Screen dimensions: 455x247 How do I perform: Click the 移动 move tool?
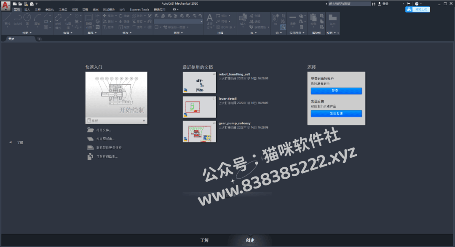[109, 16]
